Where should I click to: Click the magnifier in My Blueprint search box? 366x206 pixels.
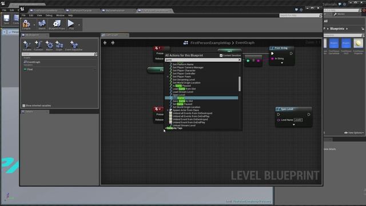pyautogui.click(x=96, y=54)
